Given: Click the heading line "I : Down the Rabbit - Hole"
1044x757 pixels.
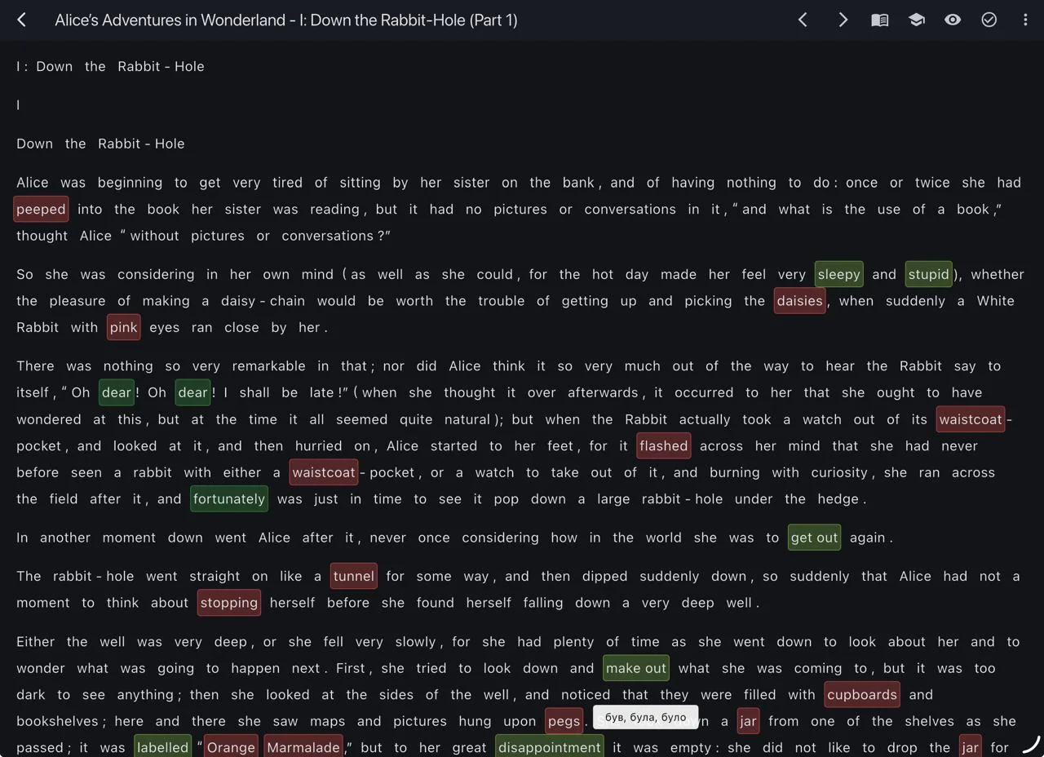Looking at the screenshot, I should tap(110, 66).
